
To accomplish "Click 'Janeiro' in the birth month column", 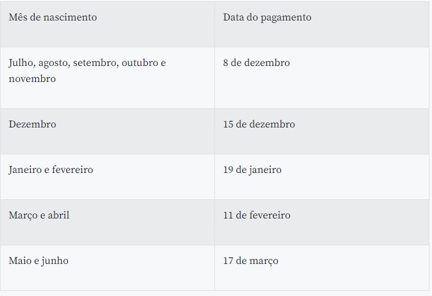I will pyautogui.click(x=25, y=170).
